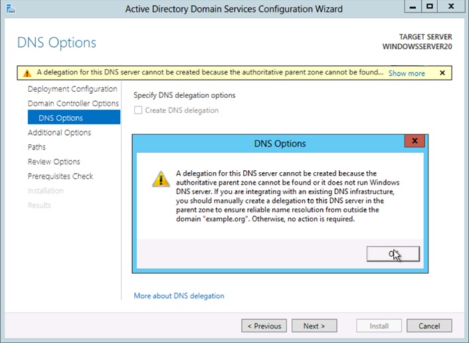Select the DNS Options step in sidebar

pos(74,118)
